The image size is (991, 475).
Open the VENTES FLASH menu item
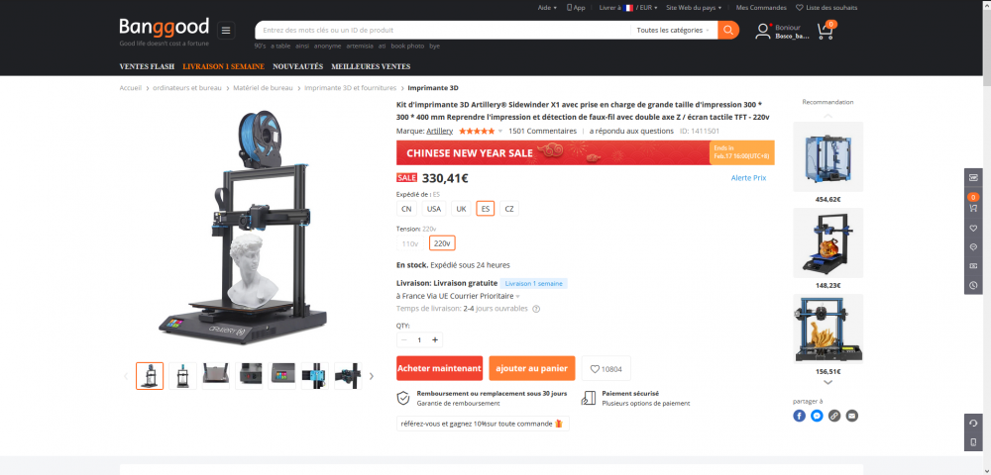point(147,66)
